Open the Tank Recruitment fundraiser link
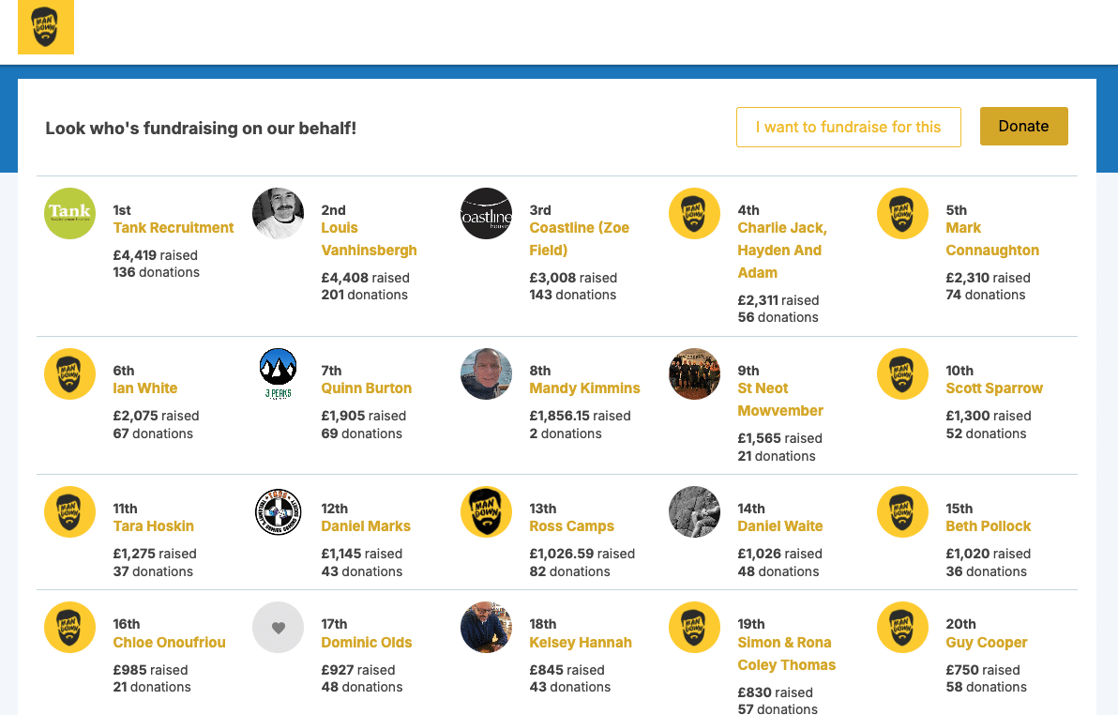Viewport: 1118px width, 715px height. pyautogui.click(x=173, y=227)
